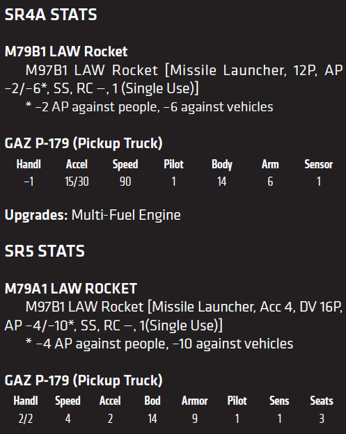Viewport: 346px width, 434px height.
Task: Select the M79A1 LAW ROCKET heading
Action: point(71,289)
